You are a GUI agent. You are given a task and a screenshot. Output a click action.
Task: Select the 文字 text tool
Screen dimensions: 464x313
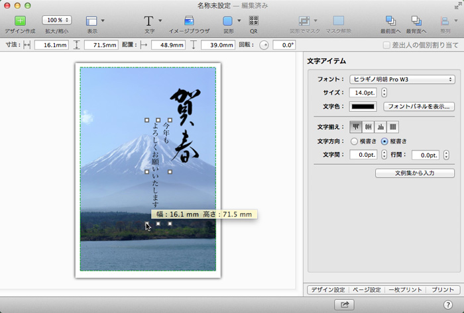click(x=149, y=21)
